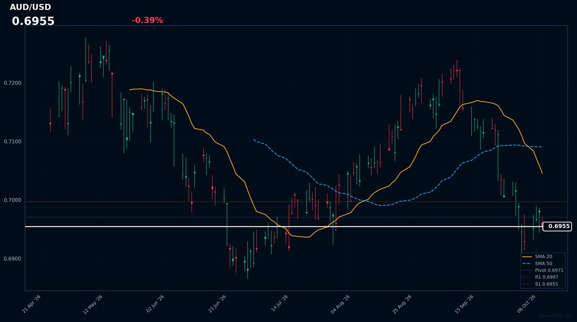
Task: Click the 06 Oct '26 date label
Action: coord(527,305)
